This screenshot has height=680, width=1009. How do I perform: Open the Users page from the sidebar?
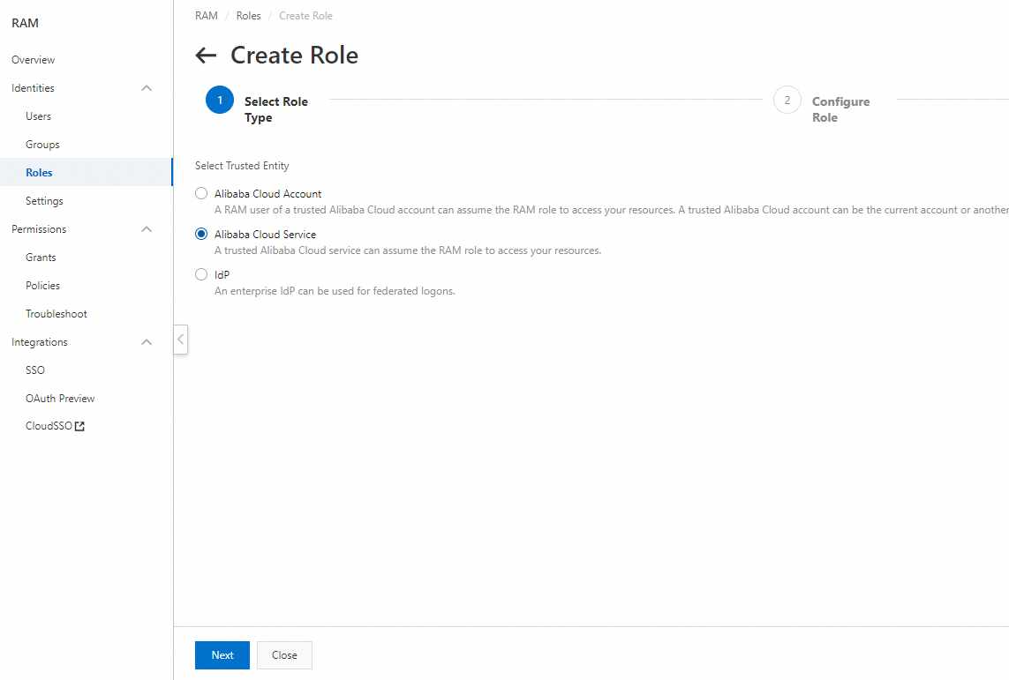(x=38, y=116)
